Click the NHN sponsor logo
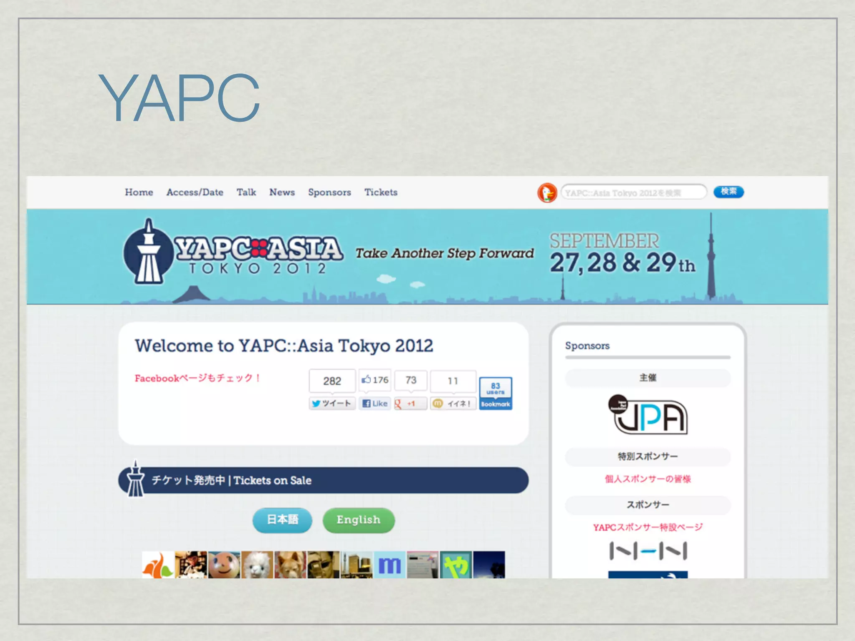 [x=648, y=551]
